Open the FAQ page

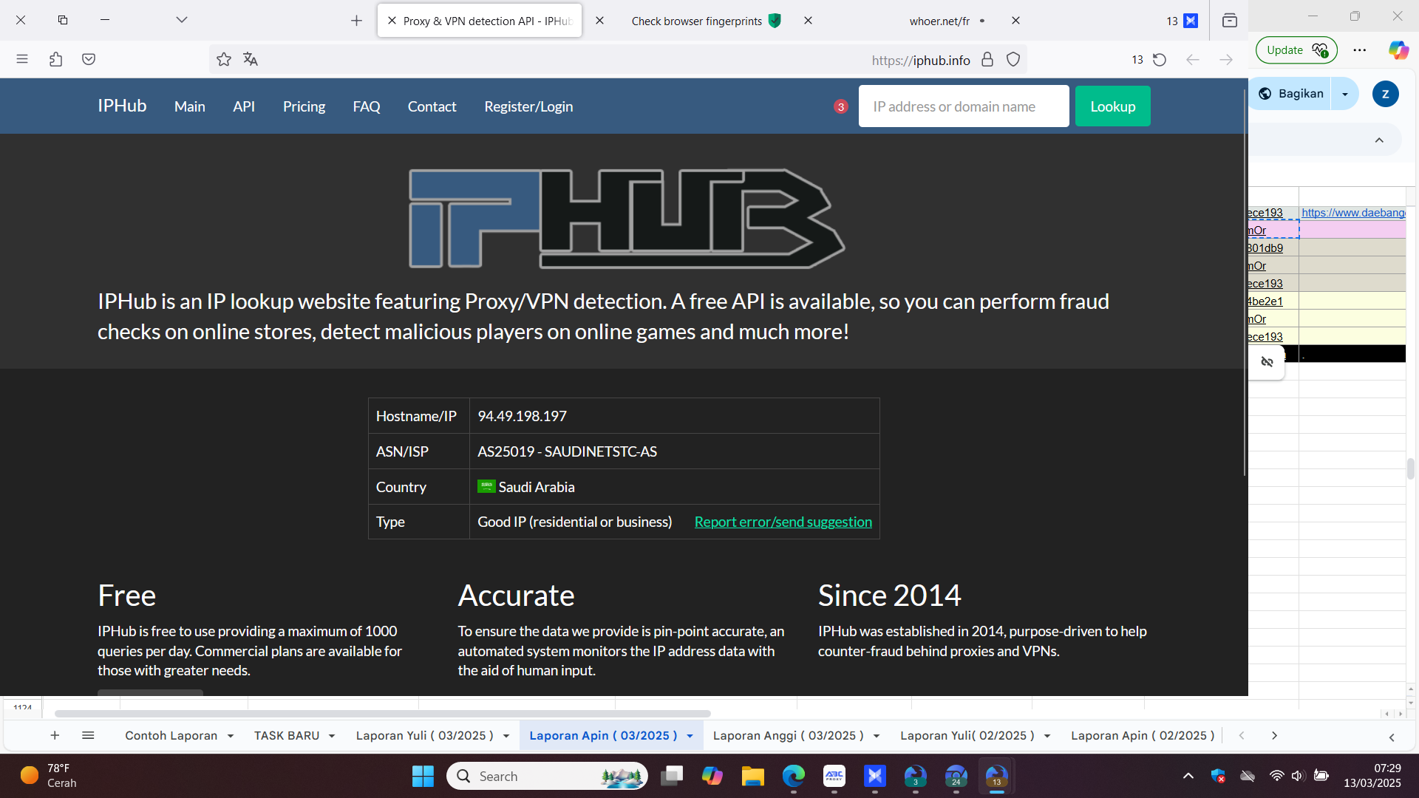click(367, 106)
